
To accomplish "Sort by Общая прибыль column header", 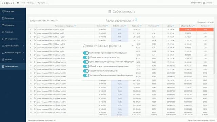I will click(187, 26).
